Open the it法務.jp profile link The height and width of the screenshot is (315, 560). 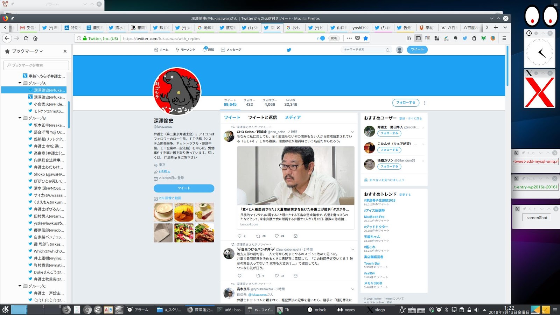tap(164, 171)
